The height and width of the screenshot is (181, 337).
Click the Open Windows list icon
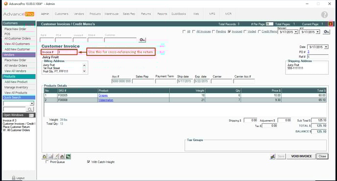pyautogui.click(x=31, y=115)
